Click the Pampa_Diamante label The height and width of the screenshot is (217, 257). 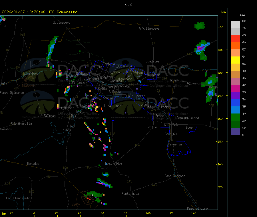tap(12, 93)
